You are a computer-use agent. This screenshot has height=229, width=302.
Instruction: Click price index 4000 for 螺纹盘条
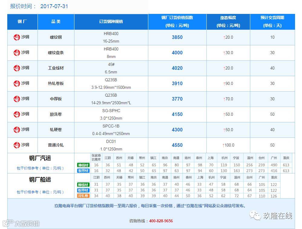pyautogui.click(x=177, y=53)
